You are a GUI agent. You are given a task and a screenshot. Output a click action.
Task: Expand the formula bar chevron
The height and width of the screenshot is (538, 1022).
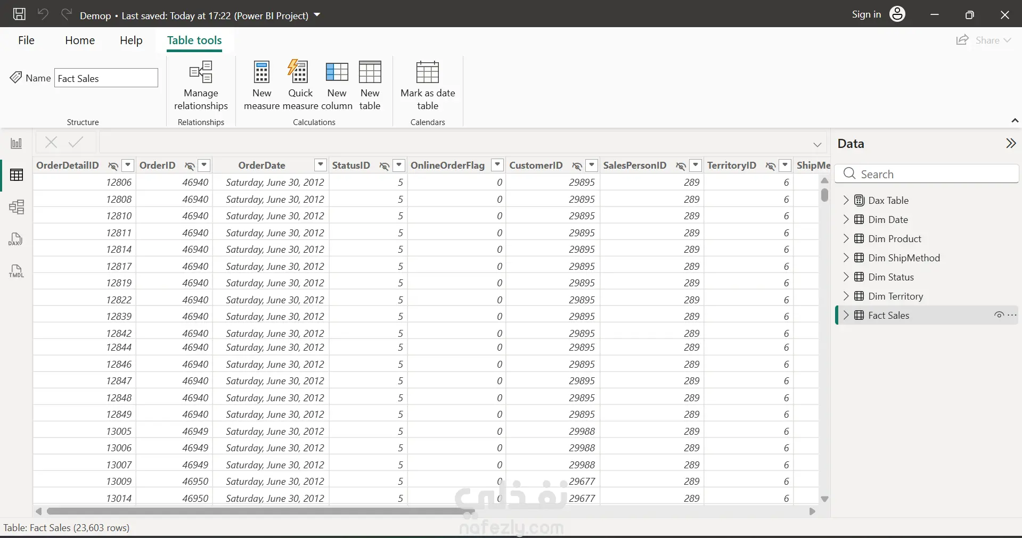(817, 144)
